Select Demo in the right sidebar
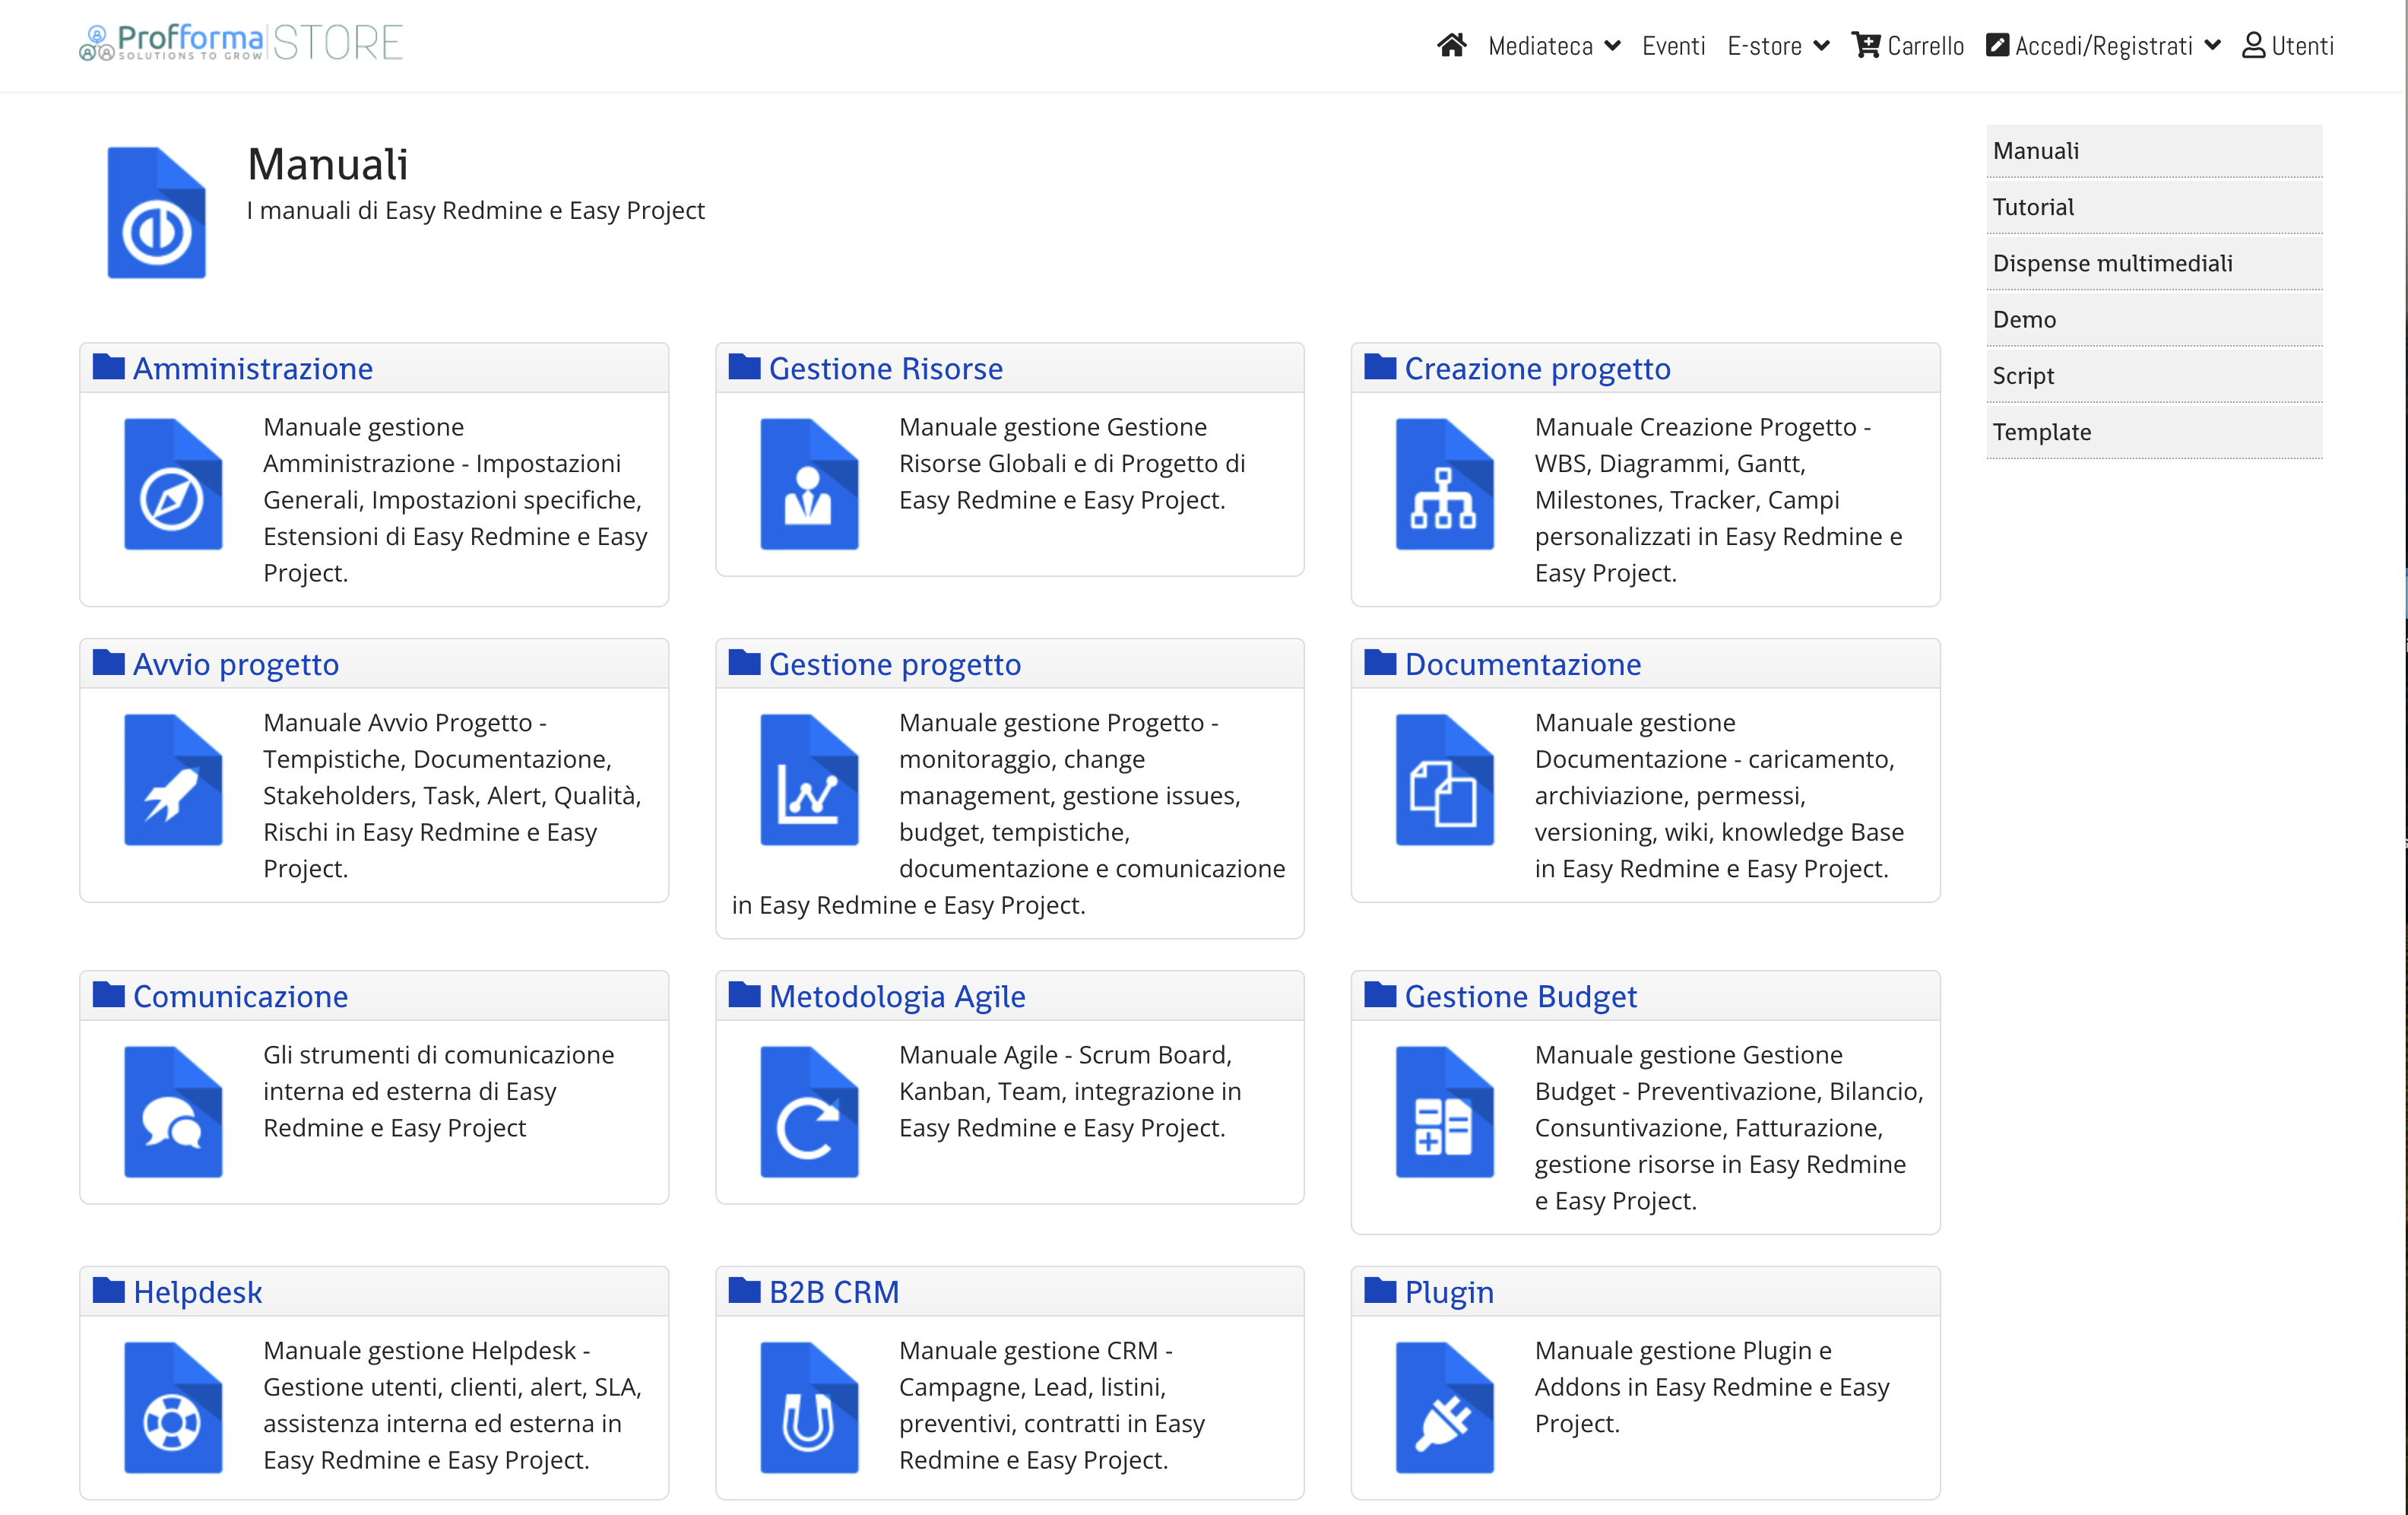Screen dimensions: 2408x1515 click(x=2154, y=319)
